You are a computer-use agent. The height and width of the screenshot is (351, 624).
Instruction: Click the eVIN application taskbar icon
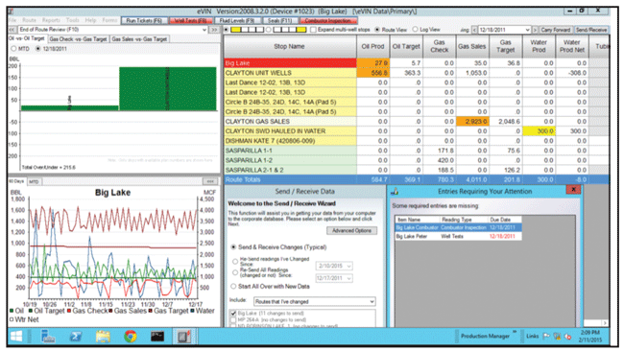(x=184, y=337)
